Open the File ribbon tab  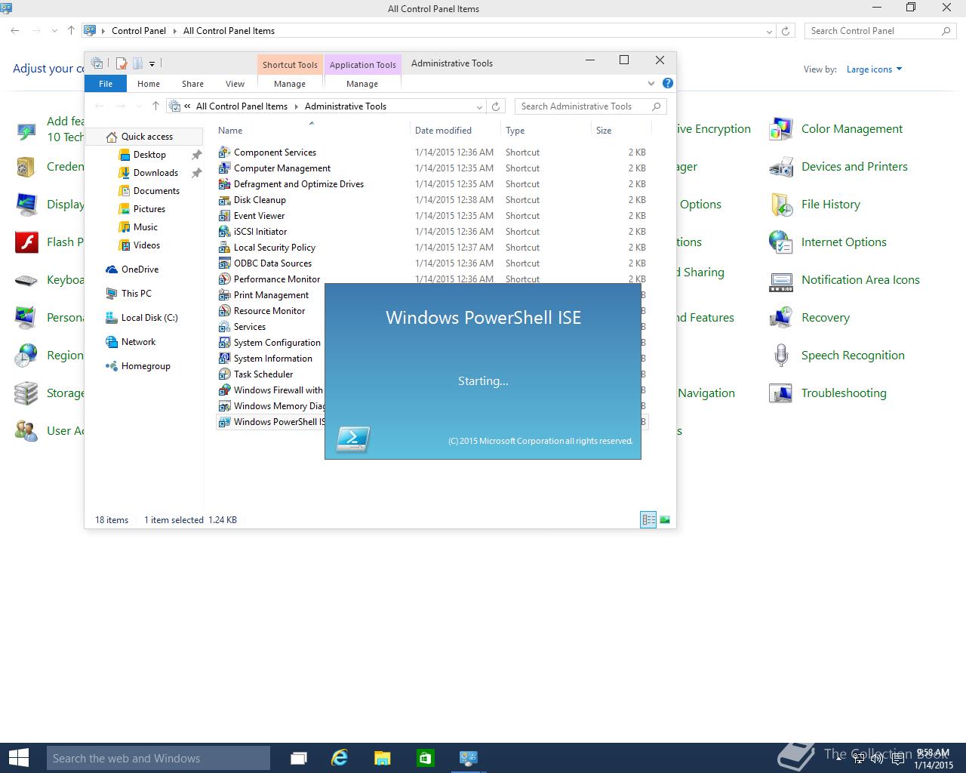[x=106, y=84]
